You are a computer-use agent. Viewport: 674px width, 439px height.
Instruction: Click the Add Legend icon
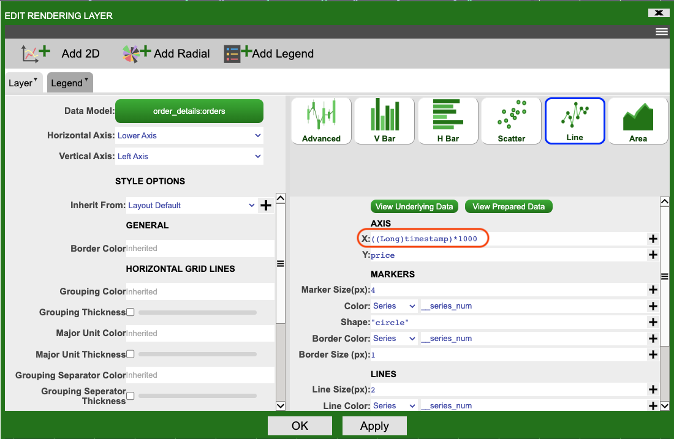238,54
